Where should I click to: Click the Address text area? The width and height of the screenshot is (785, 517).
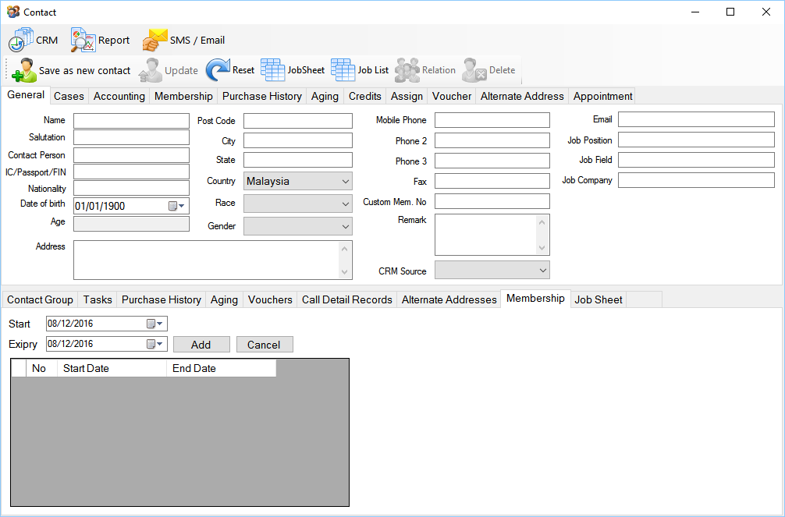tap(213, 260)
